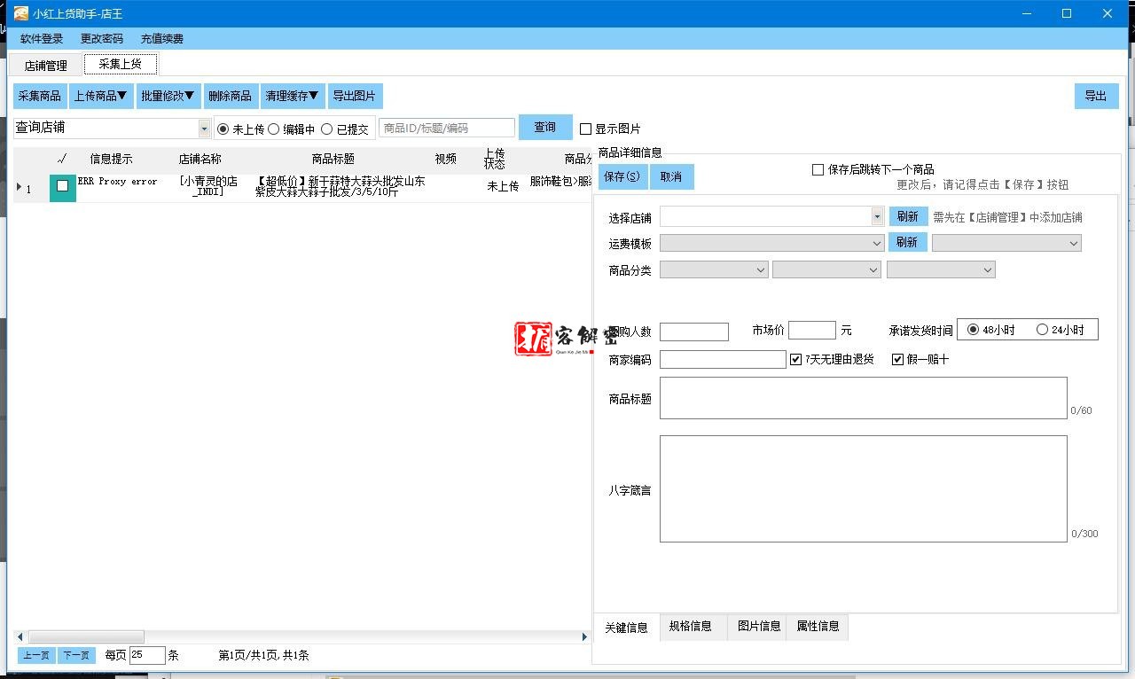Viewport: 1135px width, 679px height.
Task: Click 刷新 next to 运费模板
Action: click(x=908, y=242)
